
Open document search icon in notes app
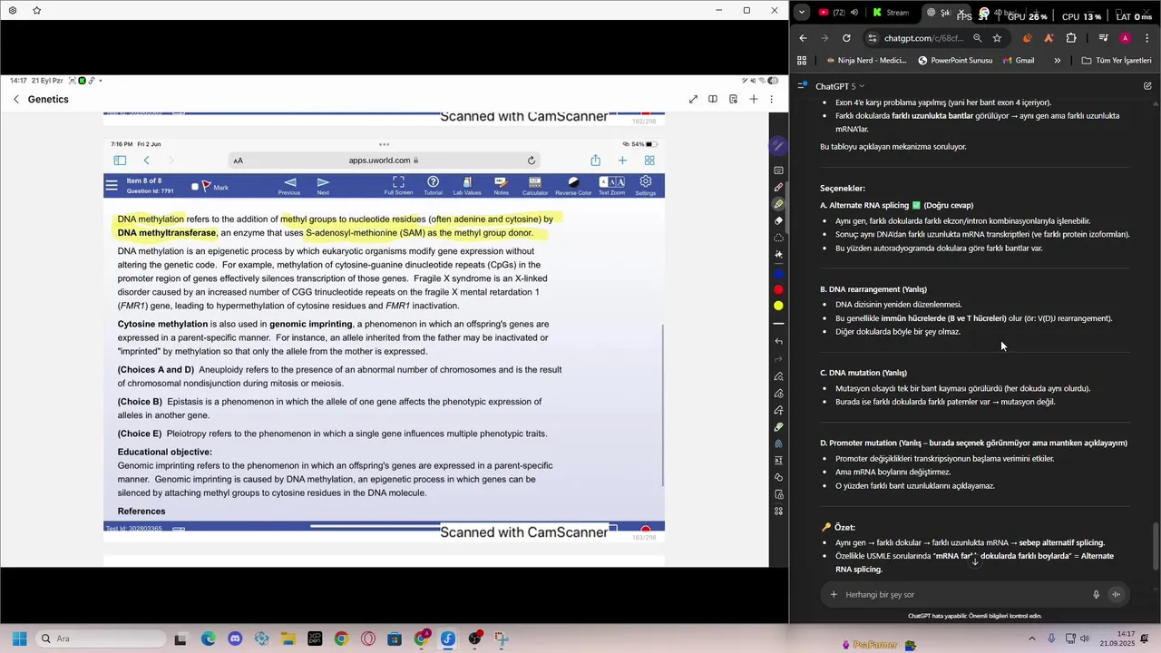click(733, 99)
